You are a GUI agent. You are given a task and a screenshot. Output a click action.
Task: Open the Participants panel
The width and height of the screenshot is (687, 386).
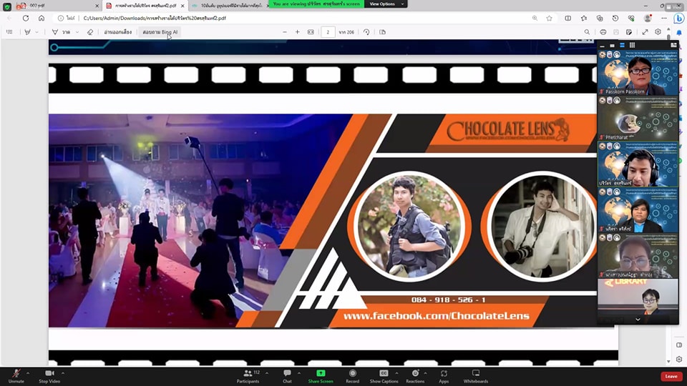pos(248,376)
